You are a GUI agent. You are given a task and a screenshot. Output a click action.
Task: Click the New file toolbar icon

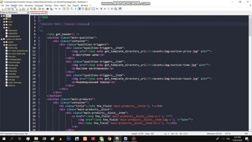(x=2, y=9)
